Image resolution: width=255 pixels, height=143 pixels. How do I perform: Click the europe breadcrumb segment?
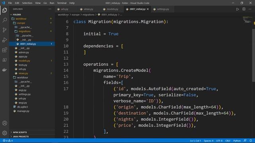coord(76,15)
